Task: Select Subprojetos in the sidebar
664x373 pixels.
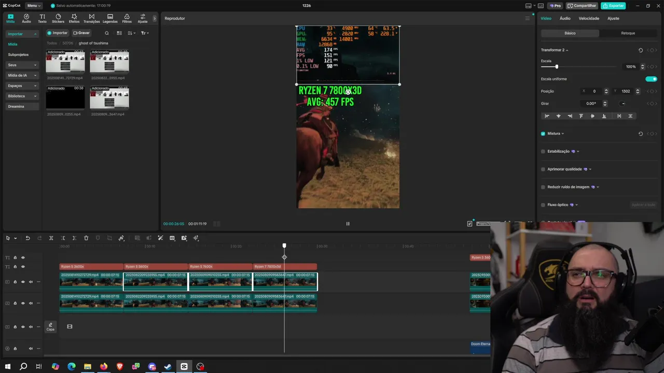Action: [18, 55]
